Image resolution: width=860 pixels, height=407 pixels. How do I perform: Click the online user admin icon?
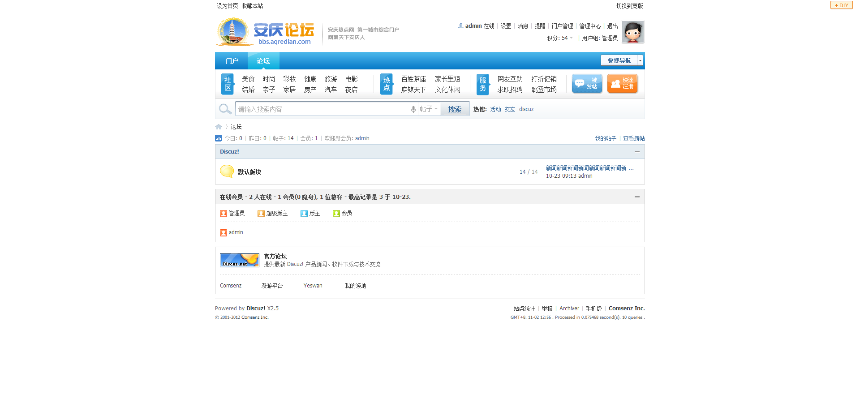[x=224, y=233]
